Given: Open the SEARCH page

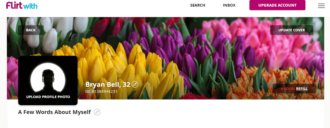Looking at the screenshot, I should [198, 5].
